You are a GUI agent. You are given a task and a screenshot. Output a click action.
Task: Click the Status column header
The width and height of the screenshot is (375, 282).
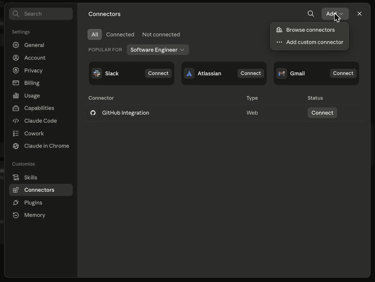(315, 98)
